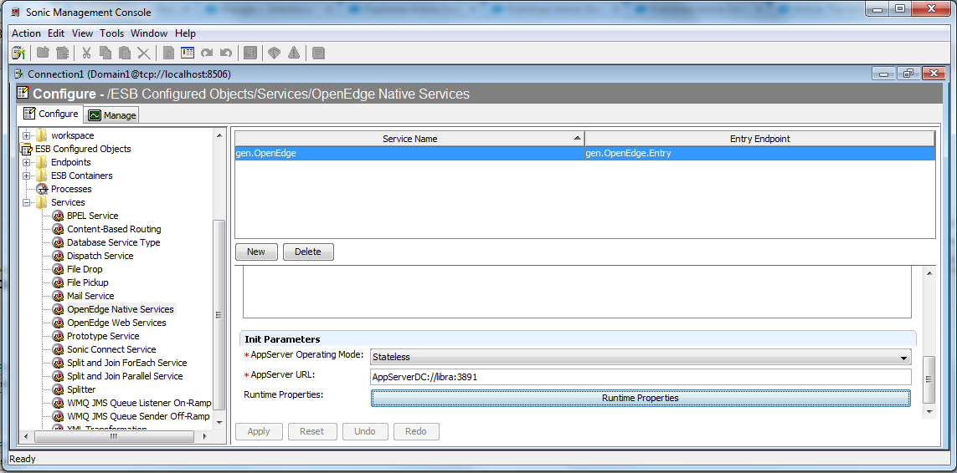The height and width of the screenshot is (473, 957).
Task: Select Prototype Service in tree
Action: [103, 337]
